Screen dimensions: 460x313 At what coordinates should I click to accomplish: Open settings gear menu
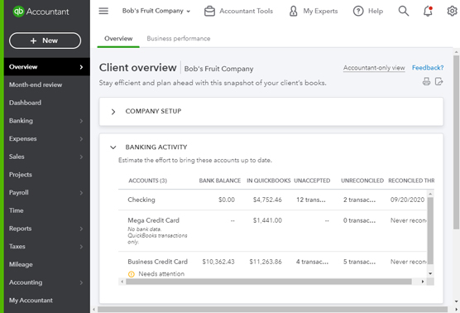[452, 11]
